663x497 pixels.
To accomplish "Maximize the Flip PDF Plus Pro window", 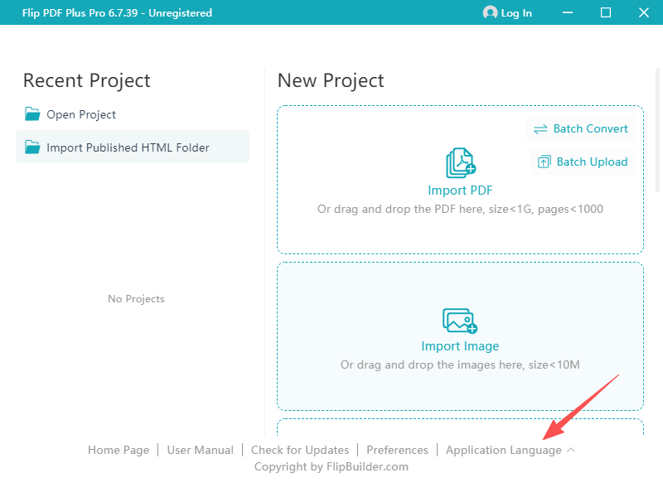I will pyautogui.click(x=606, y=12).
